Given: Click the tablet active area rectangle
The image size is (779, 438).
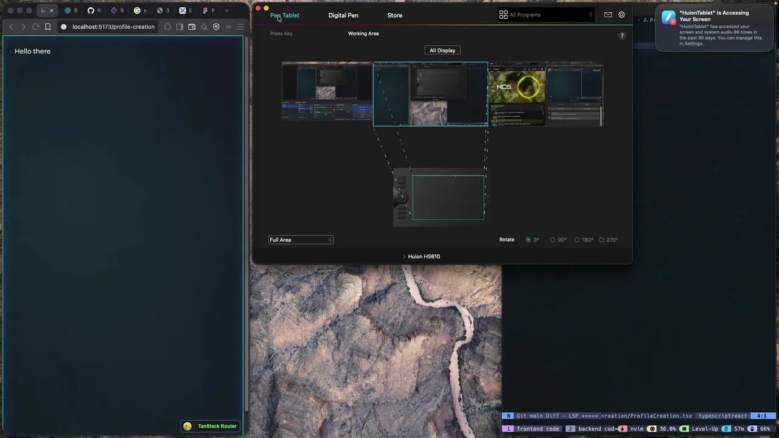Looking at the screenshot, I should tap(449, 197).
